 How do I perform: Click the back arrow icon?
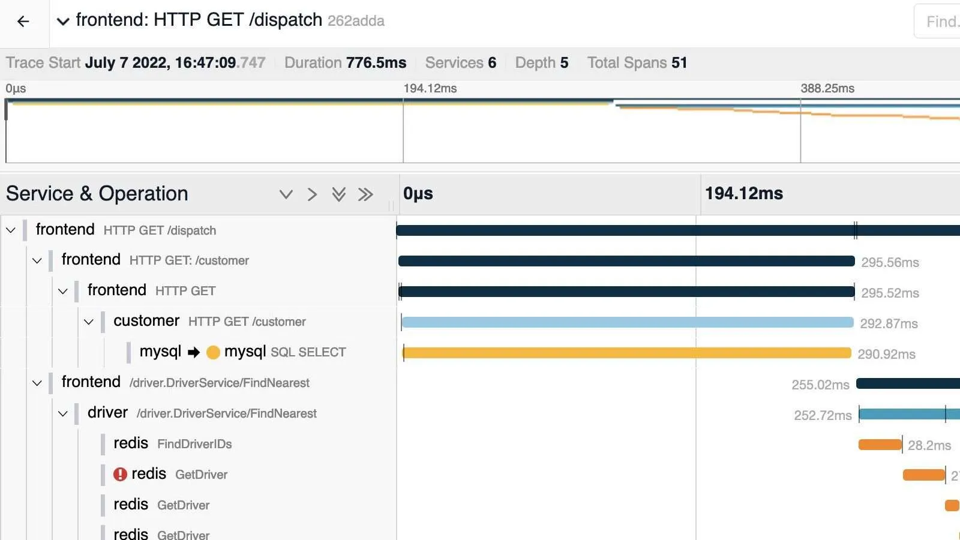(23, 22)
